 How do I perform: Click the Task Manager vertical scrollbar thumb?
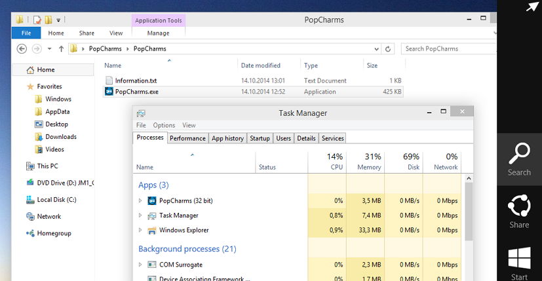469,212
